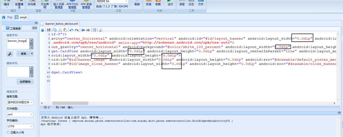The image size is (343, 137).
Task: Click the undo arrow in editor toolbar
Action: point(71,30)
